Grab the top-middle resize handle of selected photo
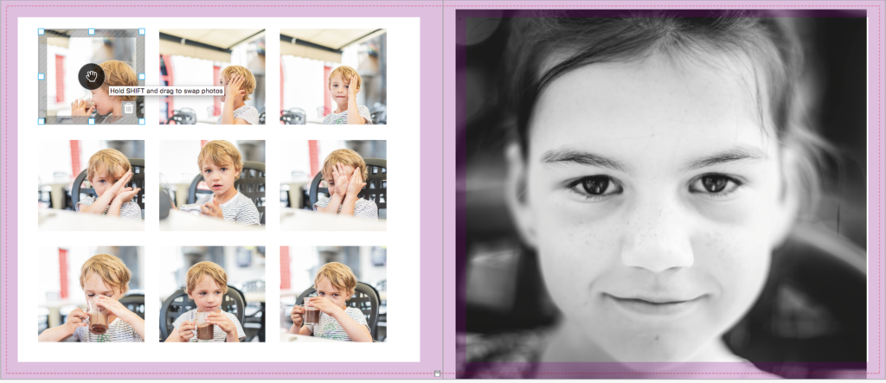 click(92, 32)
